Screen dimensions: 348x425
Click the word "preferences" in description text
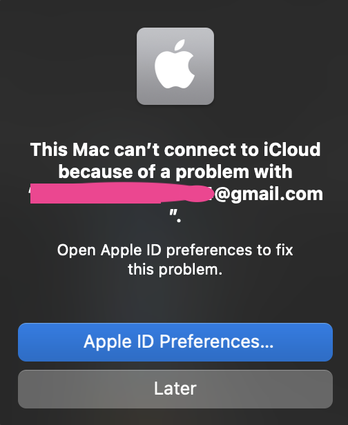[209, 250]
